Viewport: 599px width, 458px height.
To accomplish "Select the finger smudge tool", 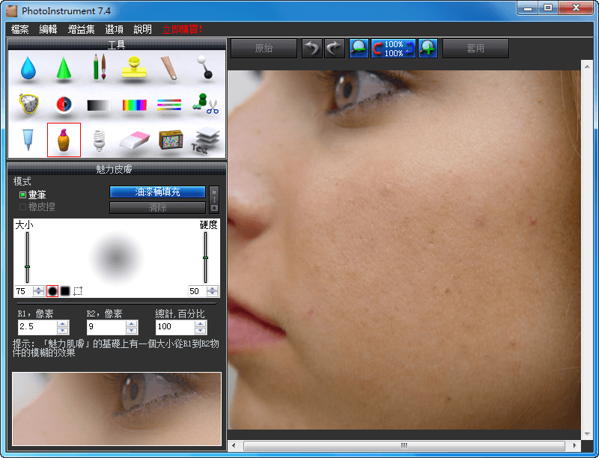I will [169, 68].
